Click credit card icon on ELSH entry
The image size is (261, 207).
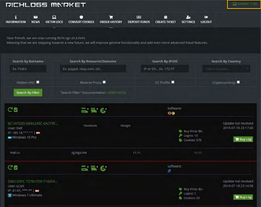[84, 168]
